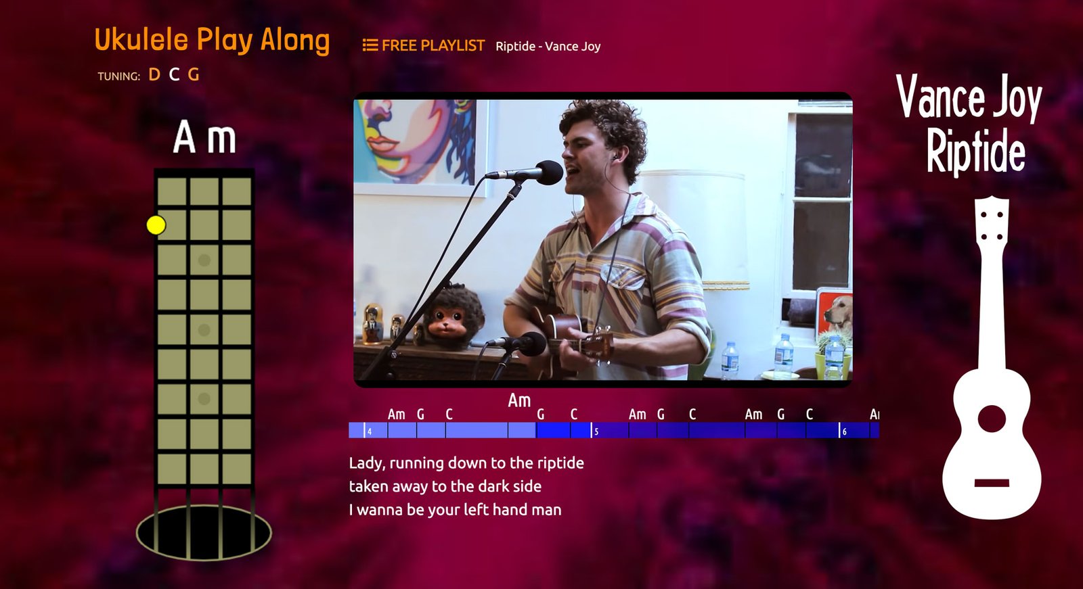Click the current Am chord above timeline

[519, 400]
